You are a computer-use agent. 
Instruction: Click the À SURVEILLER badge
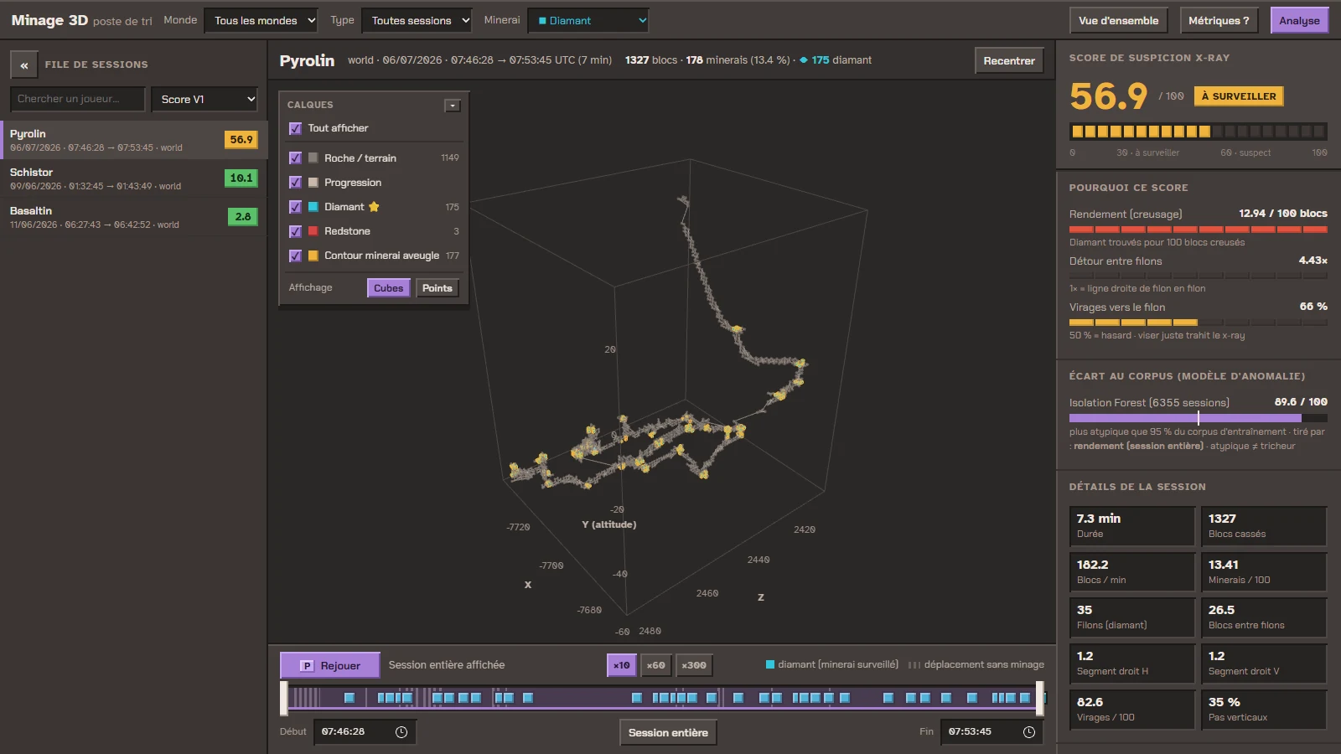1239,96
